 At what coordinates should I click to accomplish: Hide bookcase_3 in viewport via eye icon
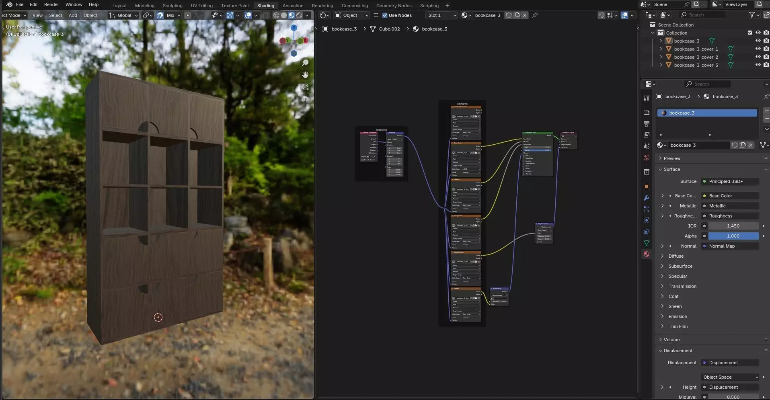pos(758,41)
